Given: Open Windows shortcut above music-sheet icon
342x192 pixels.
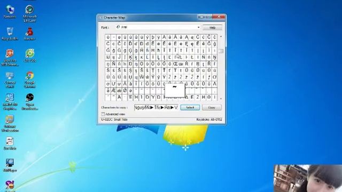Looking at the screenshot, I should click(x=10, y=123).
